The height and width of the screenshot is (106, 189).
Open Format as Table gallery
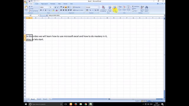[x=110, y=9]
